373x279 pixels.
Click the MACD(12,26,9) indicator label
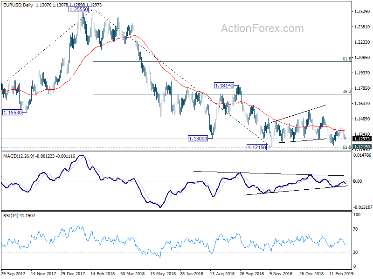click(19, 156)
